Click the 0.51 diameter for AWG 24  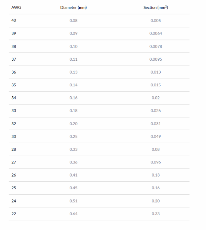click(73, 201)
